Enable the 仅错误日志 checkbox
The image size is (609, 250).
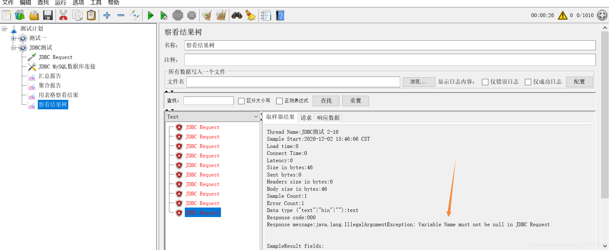(x=485, y=82)
